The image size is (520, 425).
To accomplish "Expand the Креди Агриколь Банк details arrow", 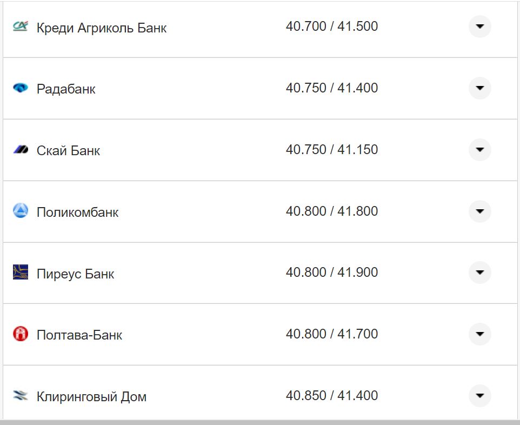I will (x=479, y=26).
